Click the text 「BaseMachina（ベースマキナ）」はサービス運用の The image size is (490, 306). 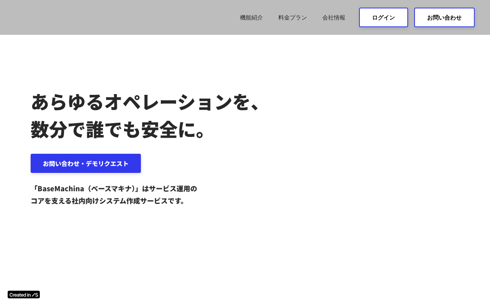point(114,189)
